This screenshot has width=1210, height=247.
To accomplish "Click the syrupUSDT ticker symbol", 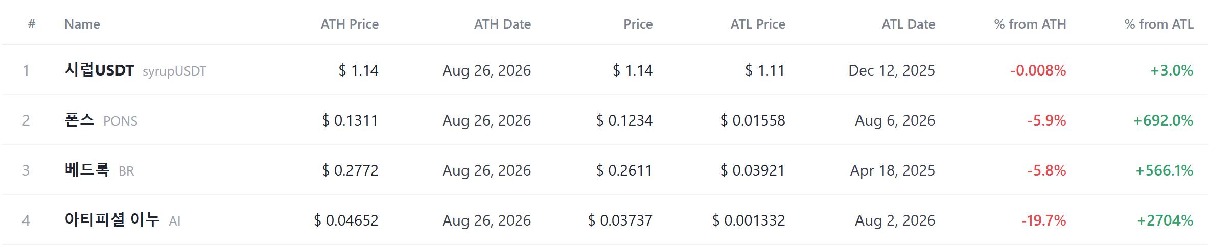I will (174, 71).
